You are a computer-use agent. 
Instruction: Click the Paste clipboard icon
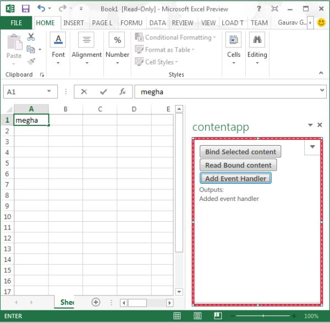pyautogui.click(x=14, y=42)
